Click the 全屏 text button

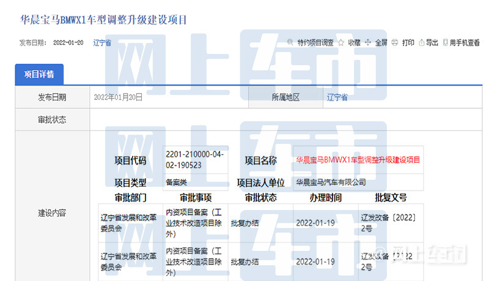coord(381,43)
